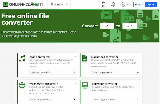160x104 pixels.
Task: Click the 16 credits indicator
Action: [130, 5]
